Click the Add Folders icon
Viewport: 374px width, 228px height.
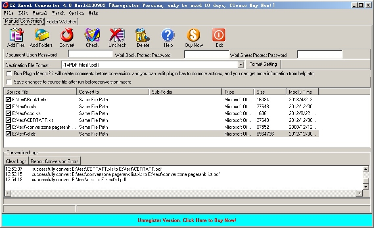click(x=42, y=35)
